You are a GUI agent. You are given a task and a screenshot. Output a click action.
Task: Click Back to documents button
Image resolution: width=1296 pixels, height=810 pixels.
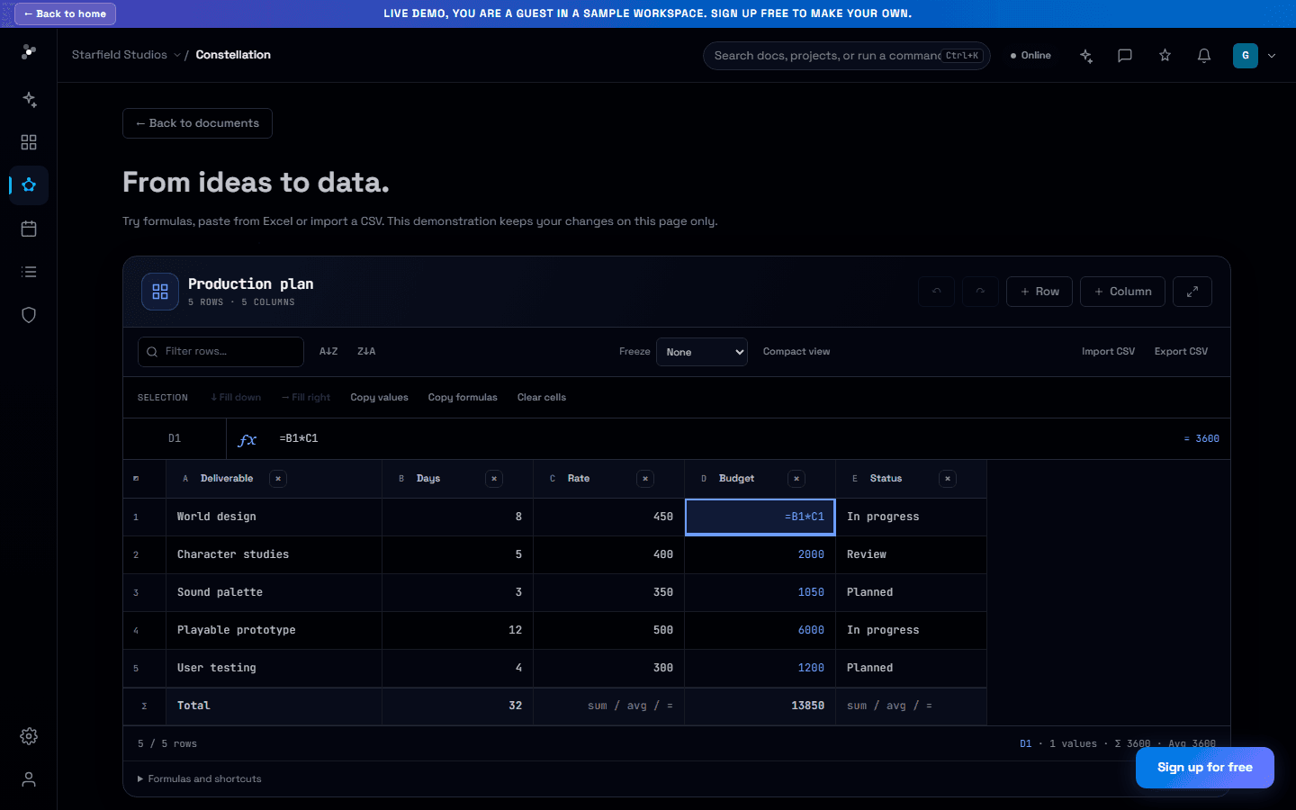click(x=197, y=123)
